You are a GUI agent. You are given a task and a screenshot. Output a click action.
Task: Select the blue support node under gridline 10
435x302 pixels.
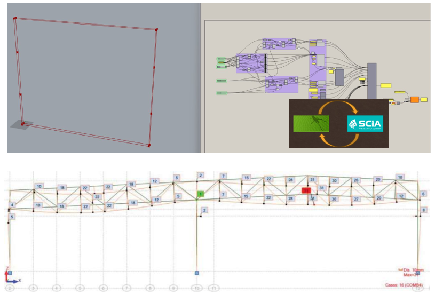click(197, 273)
